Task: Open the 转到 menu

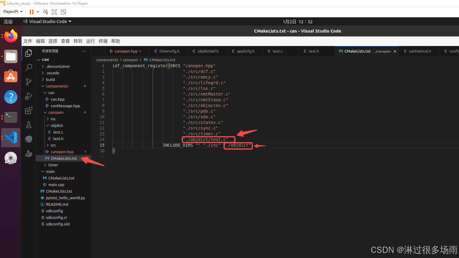Action: point(78,41)
